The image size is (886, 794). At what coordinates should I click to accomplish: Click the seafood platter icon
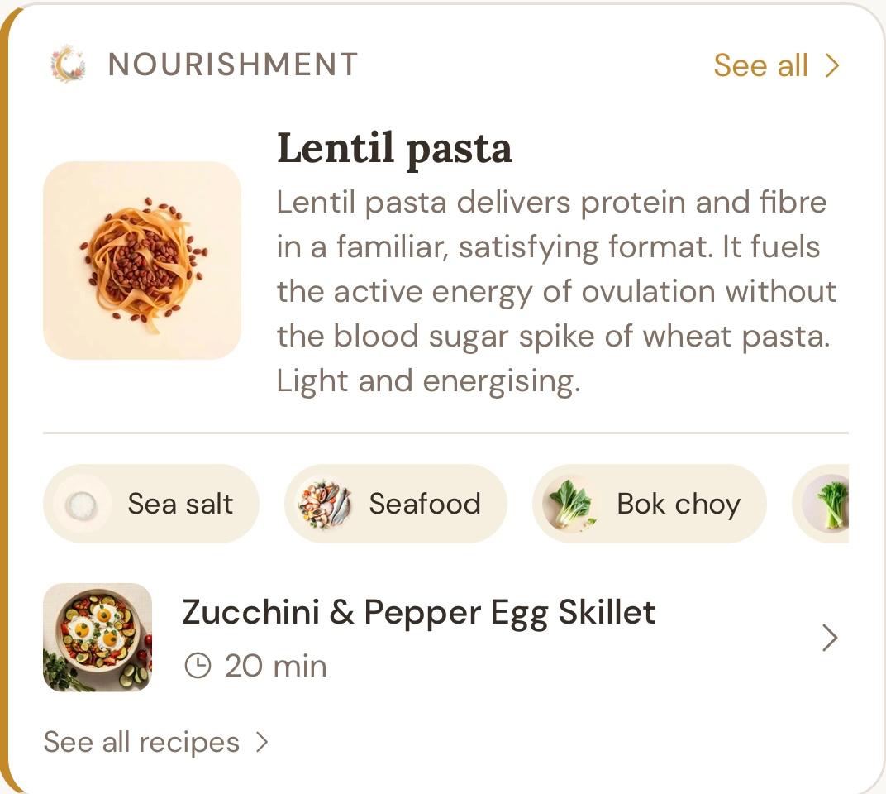coord(324,504)
